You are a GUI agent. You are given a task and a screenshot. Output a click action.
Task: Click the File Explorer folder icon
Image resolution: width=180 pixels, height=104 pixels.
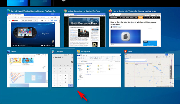[x=78, y=51]
